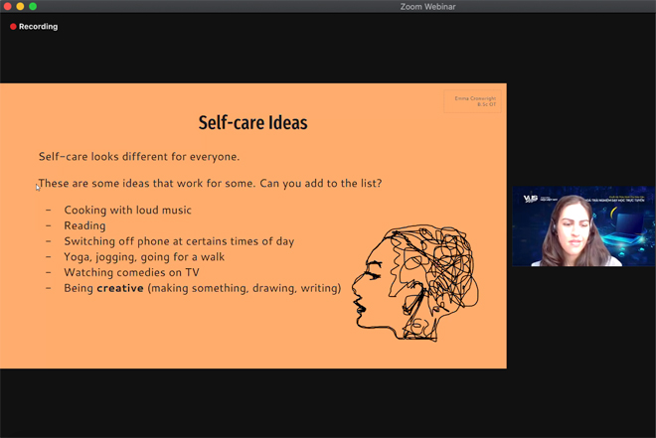Close the Zoom Webinar window
The width and height of the screenshot is (656, 438).
[7, 7]
